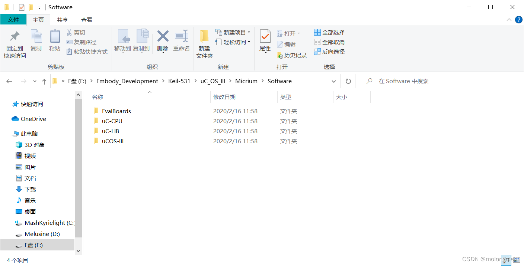The height and width of the screenshot is (266, 524).
Task: Click Select none (全部取消)
Action: (x=329, y=42)
